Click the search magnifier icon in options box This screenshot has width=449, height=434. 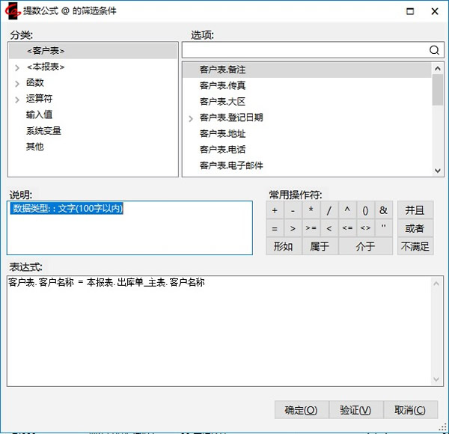(x=434, y=50)
